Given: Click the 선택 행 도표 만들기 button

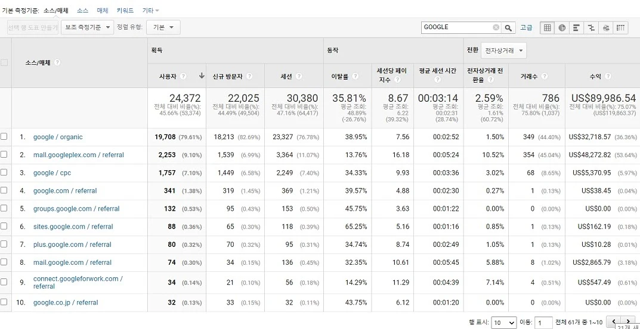Looking at the screenshot, I should pos(33,27).
